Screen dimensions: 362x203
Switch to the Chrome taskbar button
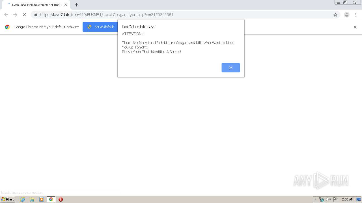pos(51,199)
